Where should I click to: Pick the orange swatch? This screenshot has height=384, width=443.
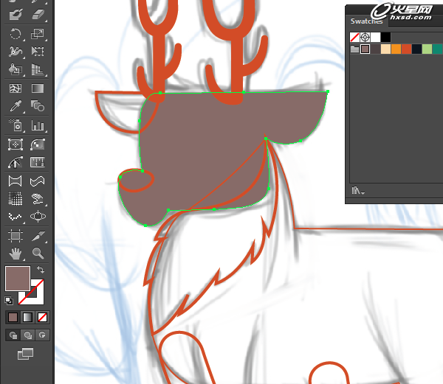click(396, 49)
